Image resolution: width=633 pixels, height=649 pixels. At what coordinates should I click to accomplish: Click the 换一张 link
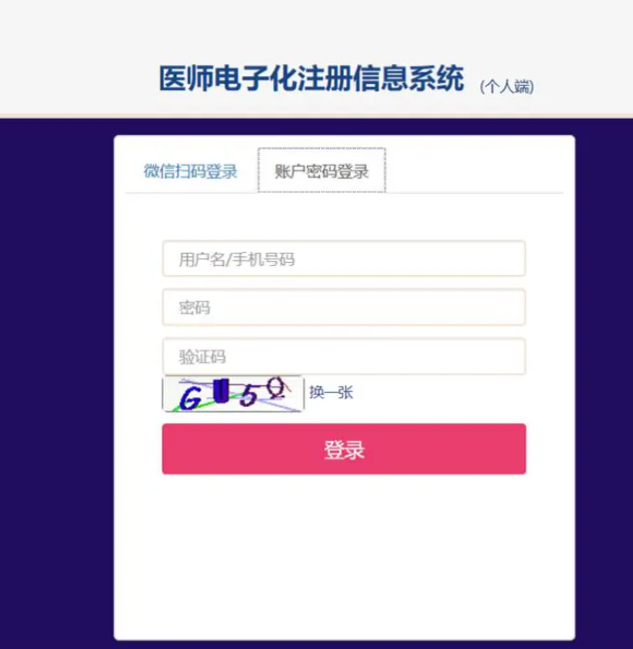pos(331,392)
